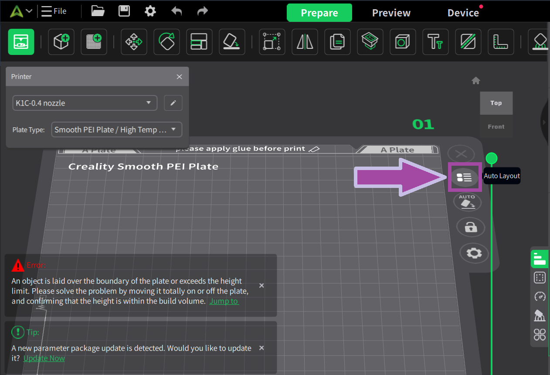Toggle the plate lock icon

coord(469,227)
